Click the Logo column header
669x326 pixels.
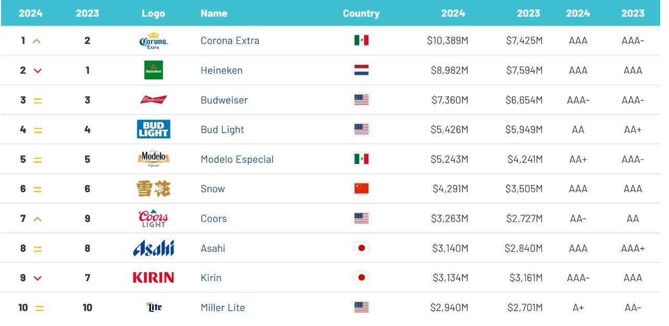pyautogui.click(x=154, y=13)
